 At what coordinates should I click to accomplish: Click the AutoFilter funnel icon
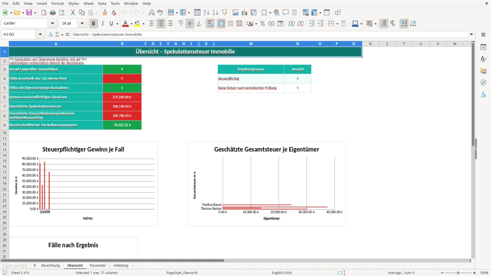pos(225,13)
